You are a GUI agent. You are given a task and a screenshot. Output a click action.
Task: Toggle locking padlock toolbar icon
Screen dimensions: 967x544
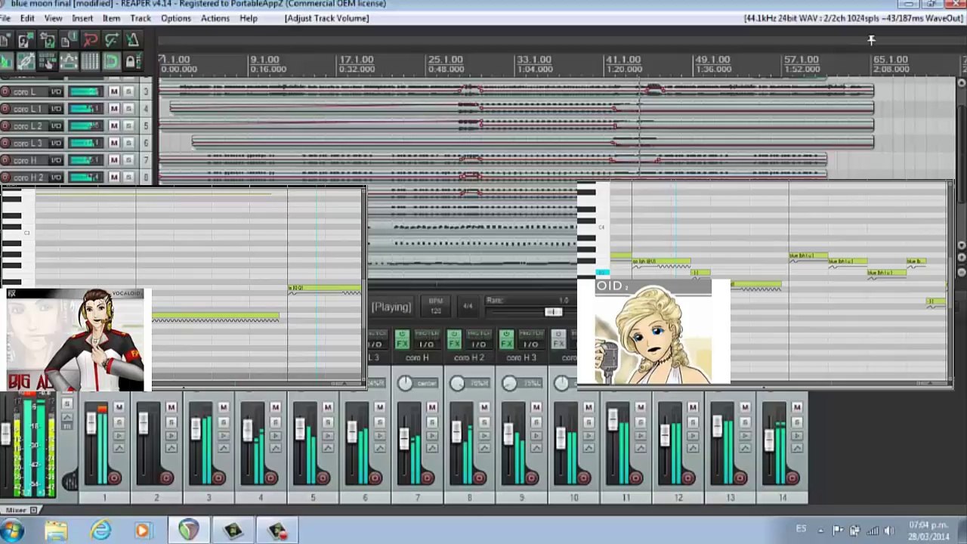pos(133,61)
